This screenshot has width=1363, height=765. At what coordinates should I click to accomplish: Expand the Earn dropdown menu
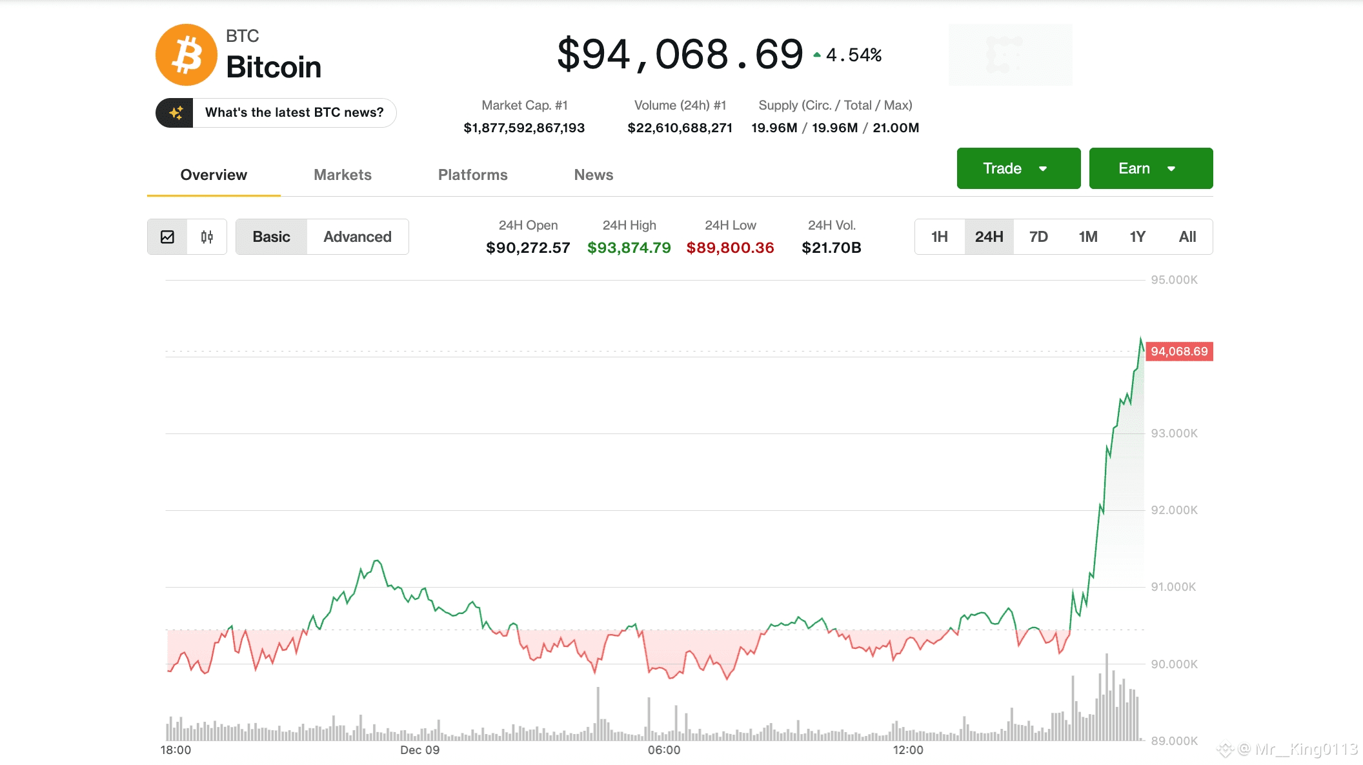click(1151, 168)
